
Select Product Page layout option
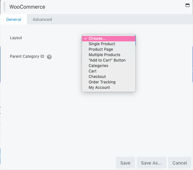point(109,49)
